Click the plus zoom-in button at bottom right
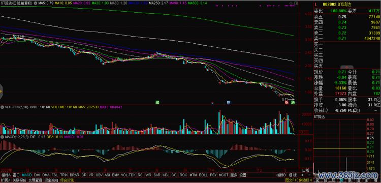This screenshot has width=381, height=183. [302, 175]
